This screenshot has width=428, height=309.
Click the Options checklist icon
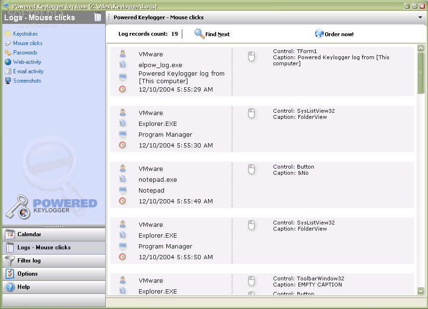tap(10, 274)
